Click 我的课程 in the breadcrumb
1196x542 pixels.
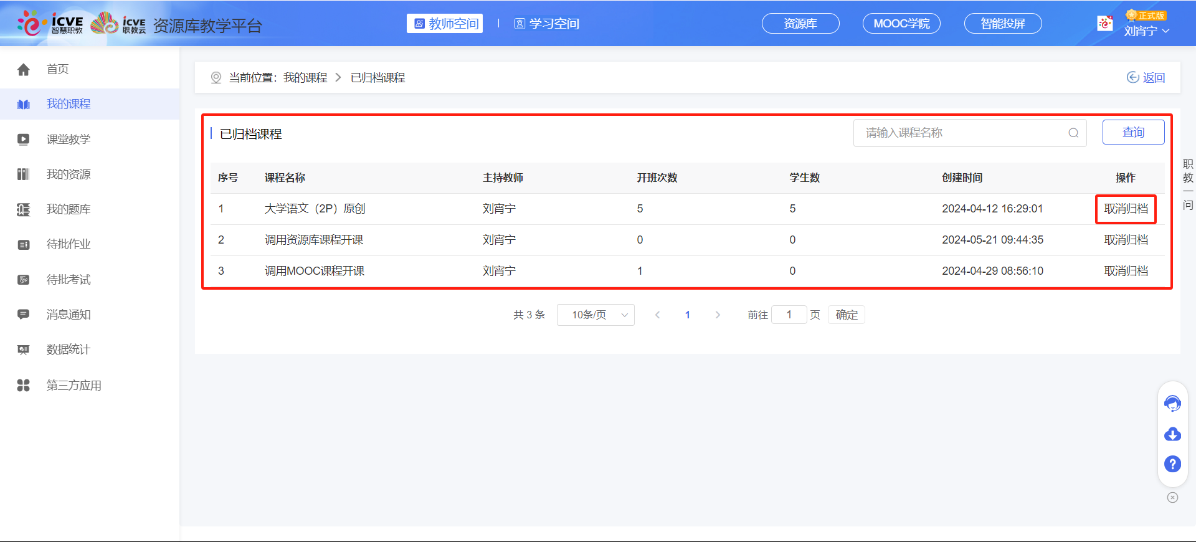point(305,77)
